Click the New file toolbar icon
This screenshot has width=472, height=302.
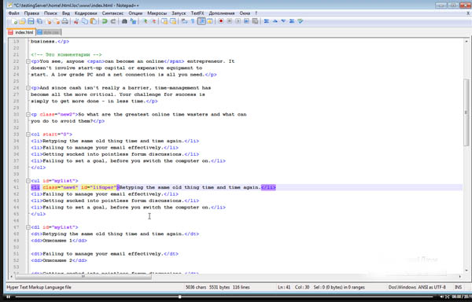pos(14,21)
